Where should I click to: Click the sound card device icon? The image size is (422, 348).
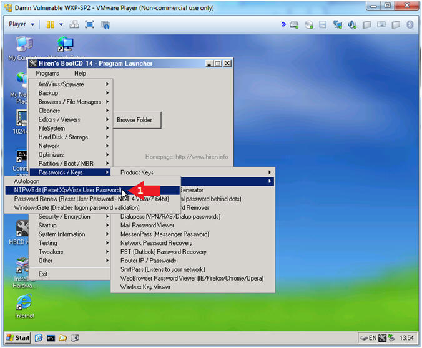pos(352,25)
